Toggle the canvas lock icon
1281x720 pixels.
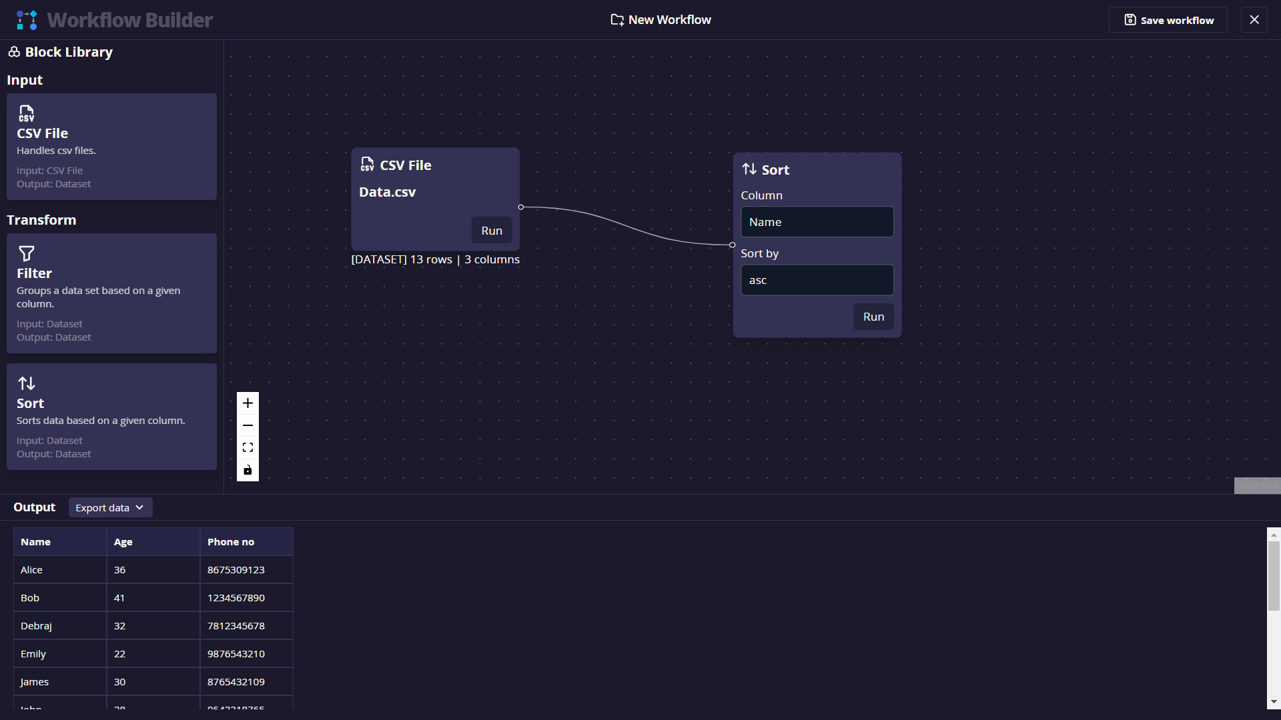(248, 470)
